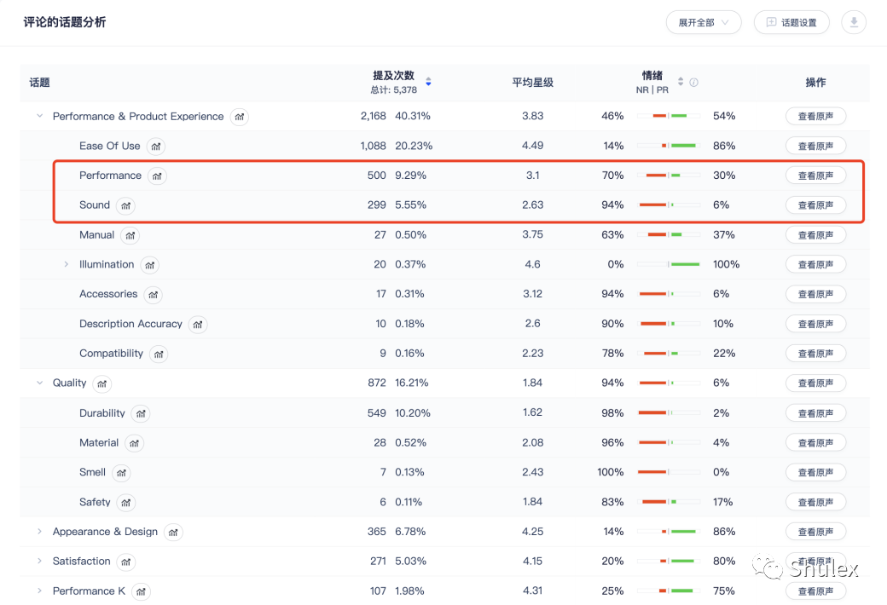Click chart icon next to Safety
This screenshot has height=605, width=887.
[125, 503]
